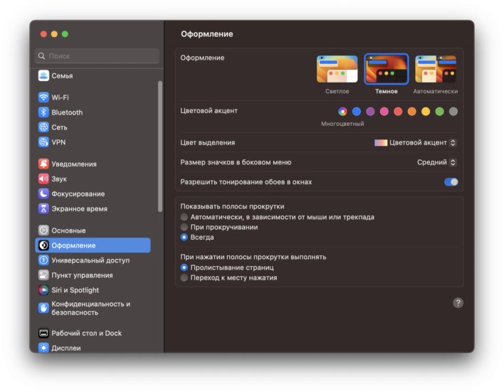Click the Family (Семья) sidebar icon
Image resolution: width=504 pixels, height=392 pixels.
(43, 76)
